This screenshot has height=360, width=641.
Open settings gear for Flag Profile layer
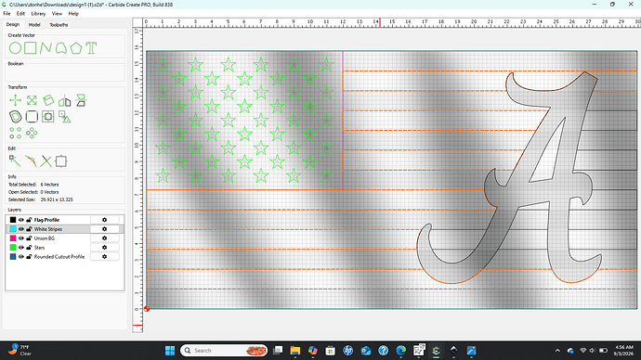coord(104,220)
